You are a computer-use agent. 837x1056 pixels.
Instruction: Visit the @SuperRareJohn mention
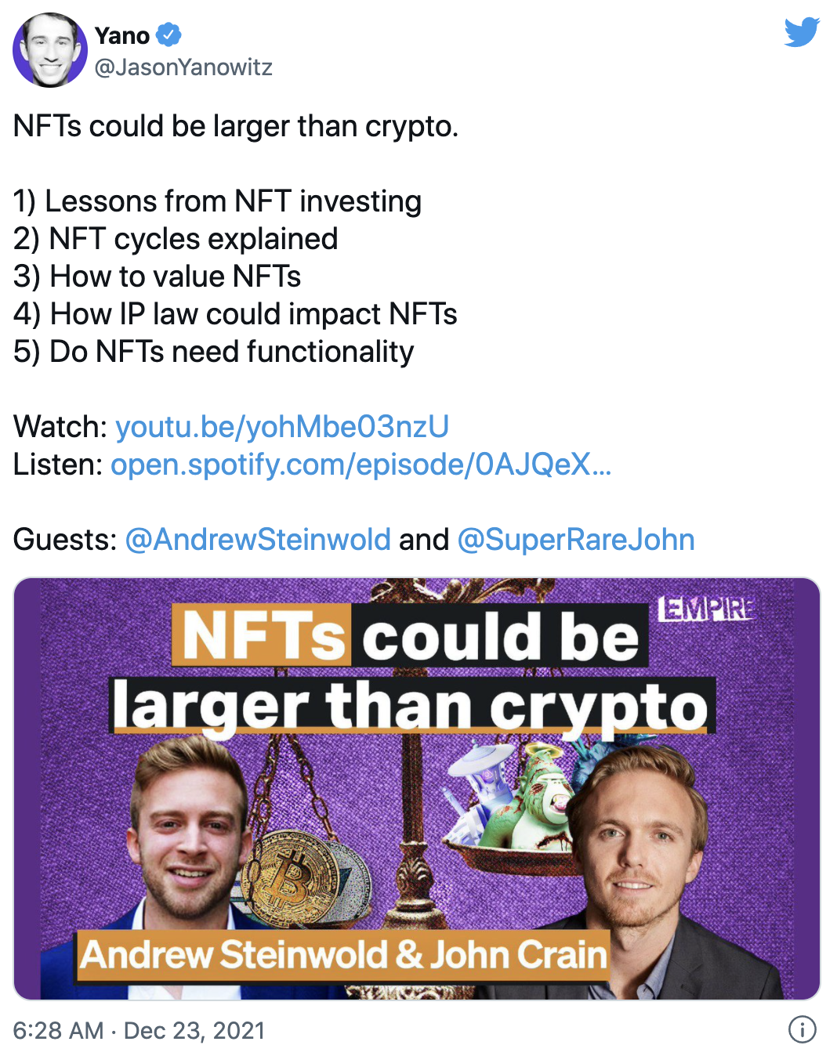(x=575, y=540)
